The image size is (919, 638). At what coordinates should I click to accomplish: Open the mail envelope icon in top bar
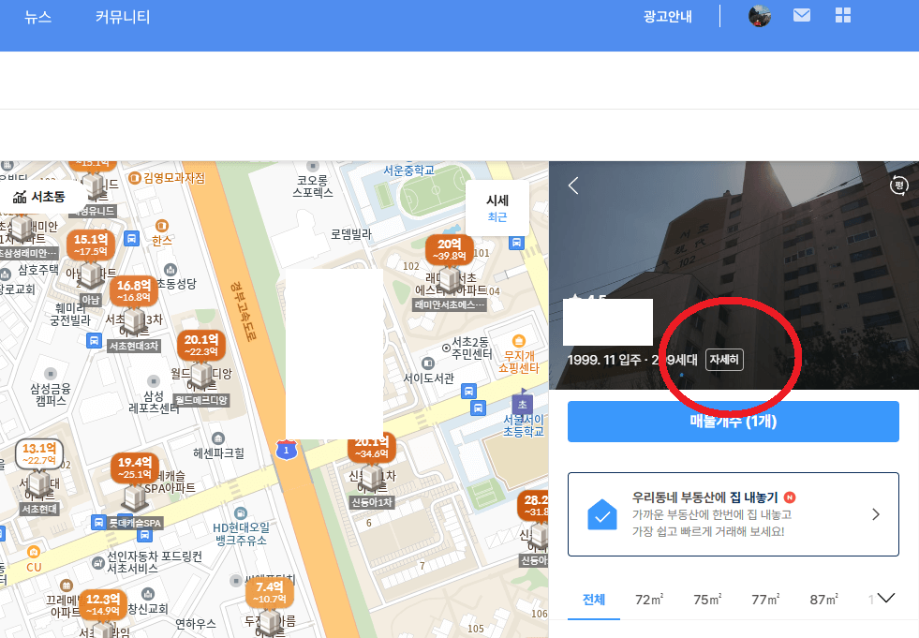[x=802, y=16]
